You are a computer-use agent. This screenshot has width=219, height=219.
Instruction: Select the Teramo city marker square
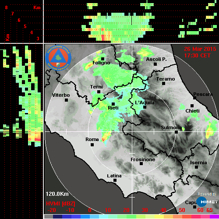click(164, 84)
